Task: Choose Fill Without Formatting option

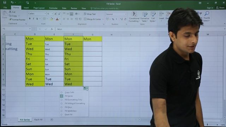Action: 75,103
